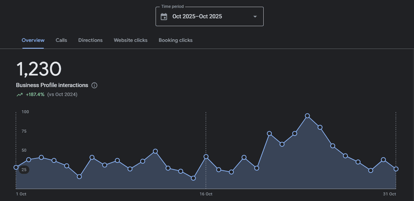
Task: Open the Time period date picker
Action: coord(209,16)
